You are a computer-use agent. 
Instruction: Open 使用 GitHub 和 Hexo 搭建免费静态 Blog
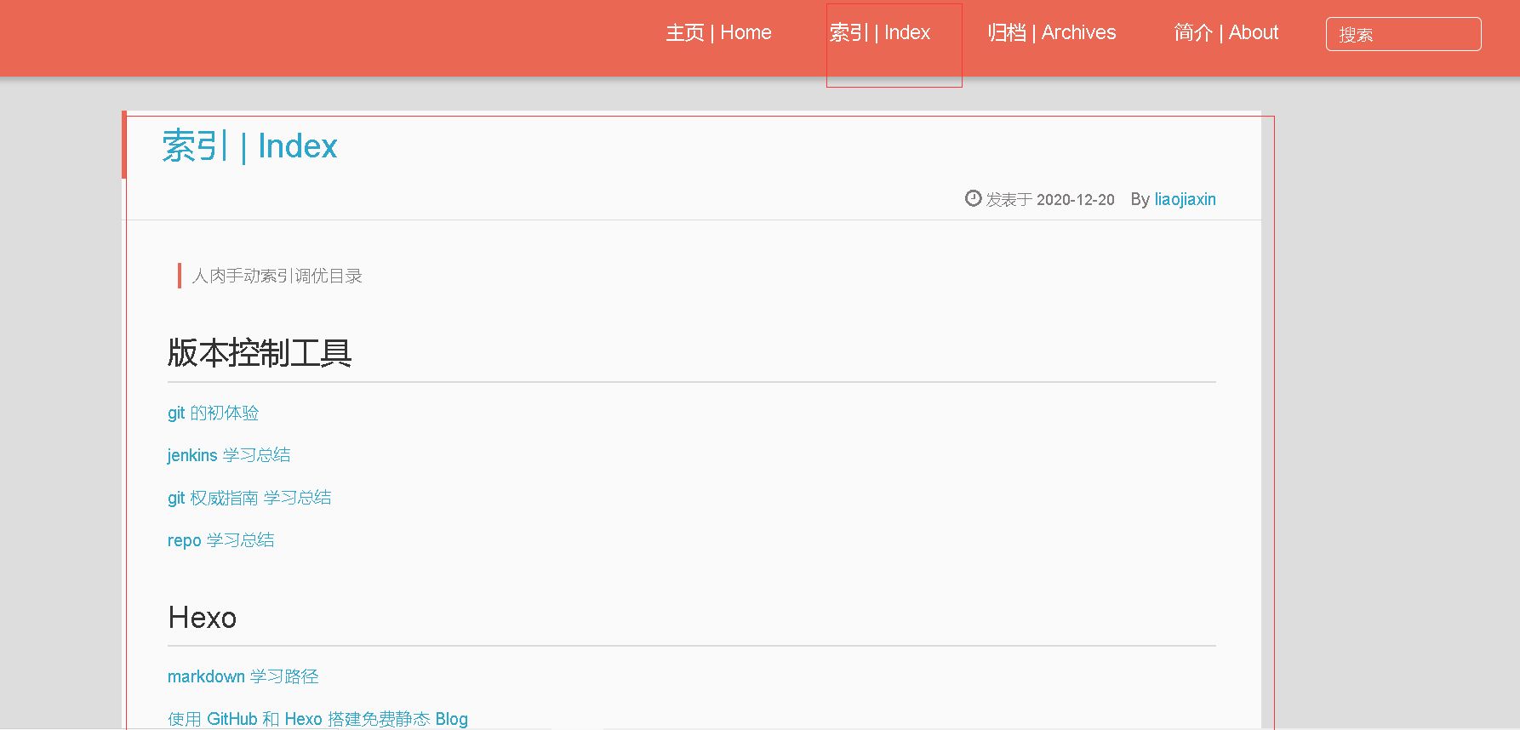coord(317,719)
